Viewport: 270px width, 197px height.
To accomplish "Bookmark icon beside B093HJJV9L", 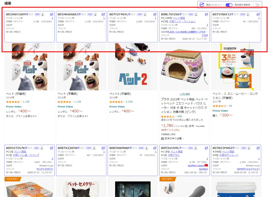I will [x=185, y=148].
